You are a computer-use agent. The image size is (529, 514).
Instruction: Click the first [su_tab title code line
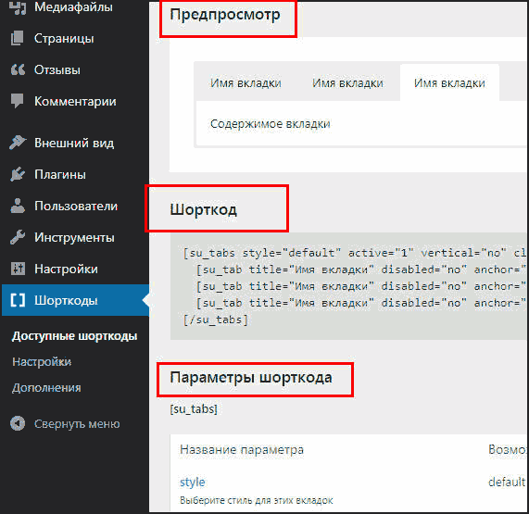point(360,270)
